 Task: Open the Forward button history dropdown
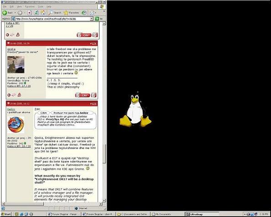coord(24,13)
